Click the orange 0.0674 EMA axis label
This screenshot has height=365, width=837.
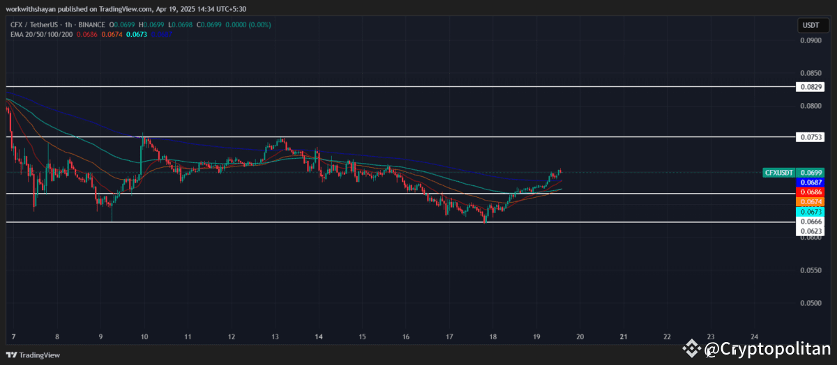pyautogui.click(x=811, y=201)
